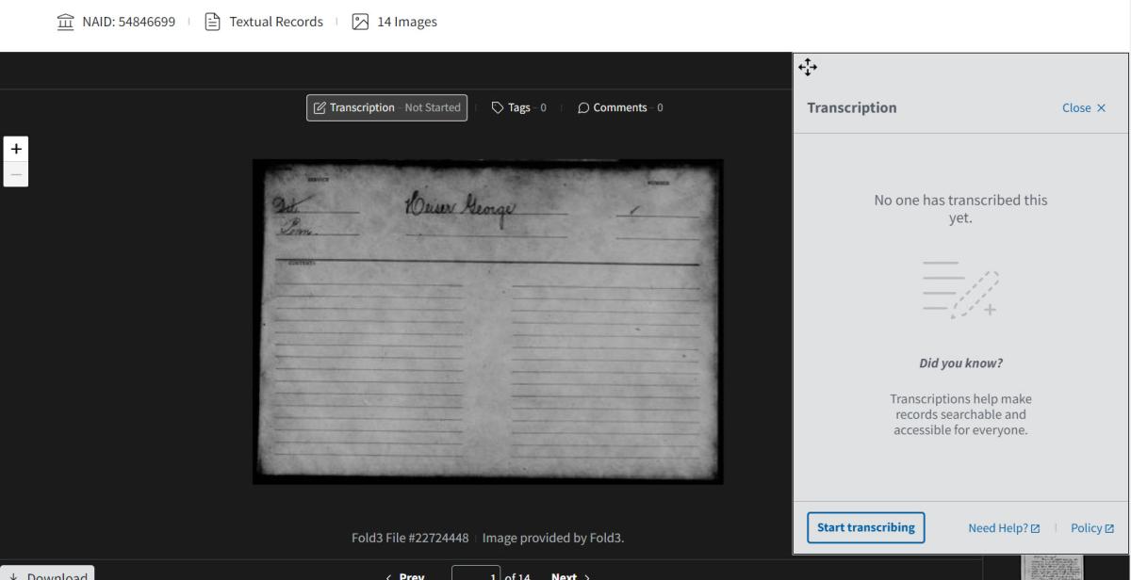Image resolution: width=1131 pixels, height=580 pixels.
Task: Go to the Prev image
Action: (x=405, y=575)
